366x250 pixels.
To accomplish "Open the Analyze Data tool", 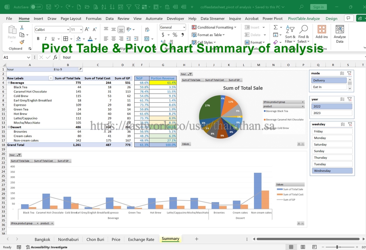I will 339,34.
